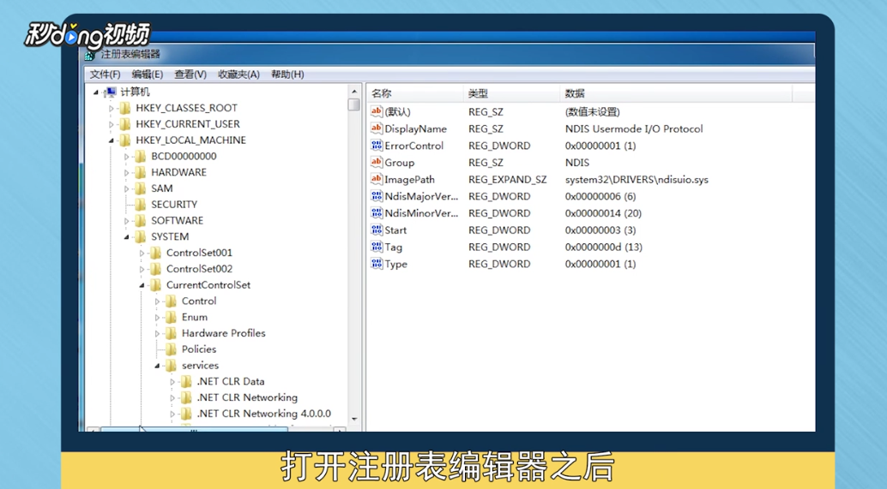Select the .NET CLR Networking 4.0.0.0 item
The height and width of the screenshot is (489, 887).
(263, 414)
